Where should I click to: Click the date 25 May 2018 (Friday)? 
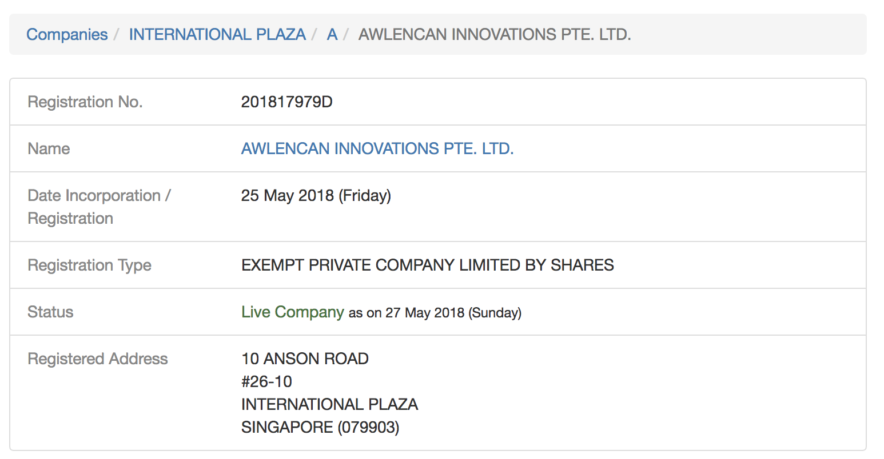[316, 195]
